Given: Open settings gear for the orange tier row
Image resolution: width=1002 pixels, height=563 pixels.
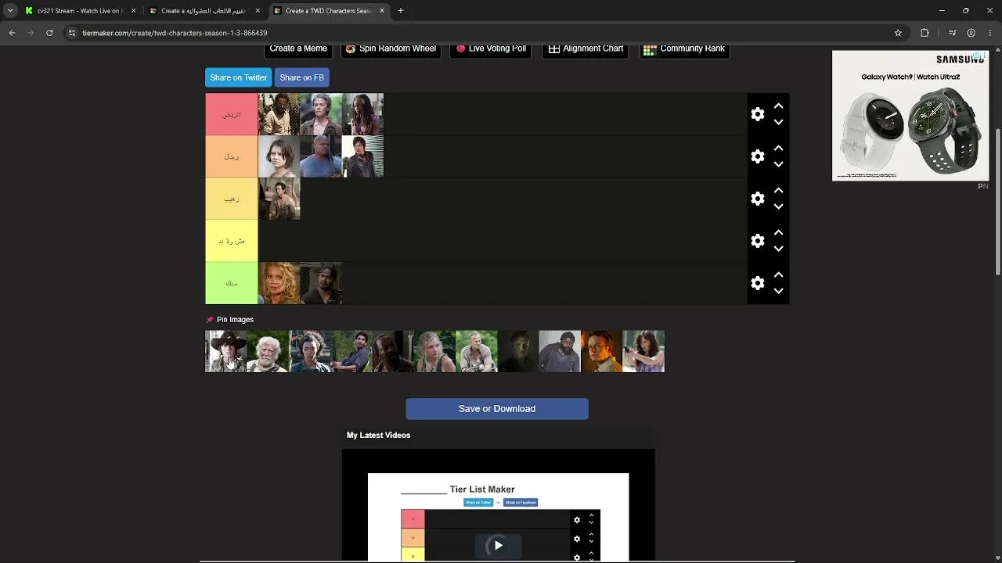Looking at the screenshot, I should 757,156.
